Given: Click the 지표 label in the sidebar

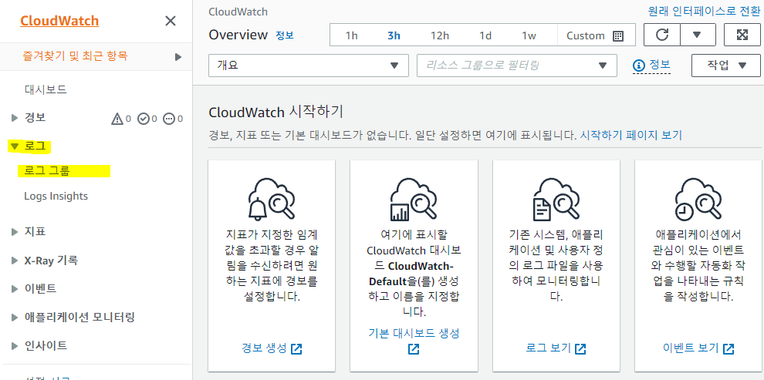Looking at the screenshot, I should [x=35, y=232].
